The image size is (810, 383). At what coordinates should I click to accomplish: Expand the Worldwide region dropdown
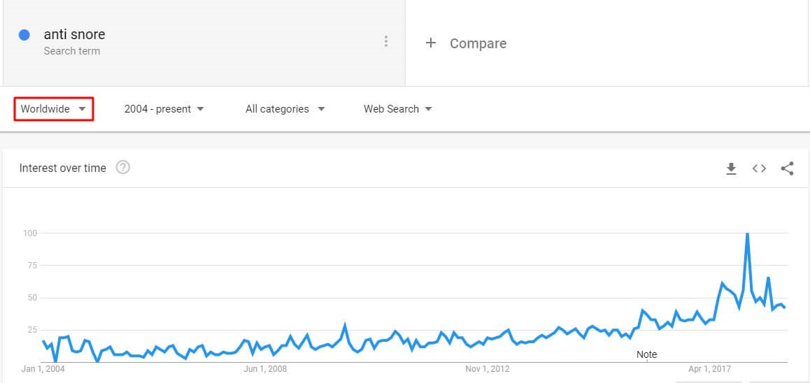[53, 109]
